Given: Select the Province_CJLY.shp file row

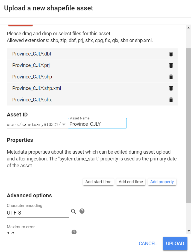Looking at the screenshot, I should [x=92, y=77].
